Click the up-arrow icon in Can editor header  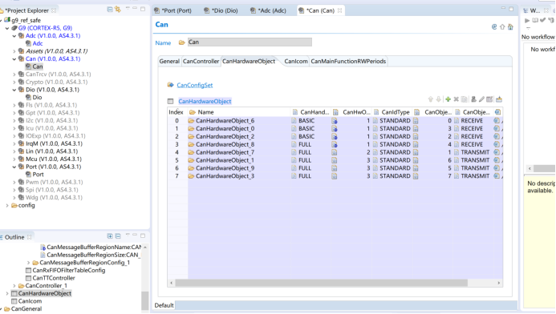pos(502,27)
